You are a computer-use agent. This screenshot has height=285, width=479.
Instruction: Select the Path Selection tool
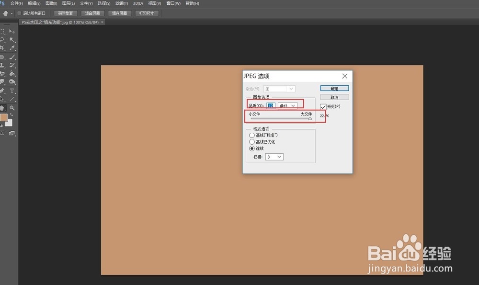(2, 99)
